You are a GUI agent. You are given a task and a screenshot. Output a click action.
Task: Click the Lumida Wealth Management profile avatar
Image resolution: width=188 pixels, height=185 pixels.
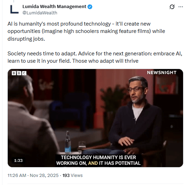click(14, 9)
